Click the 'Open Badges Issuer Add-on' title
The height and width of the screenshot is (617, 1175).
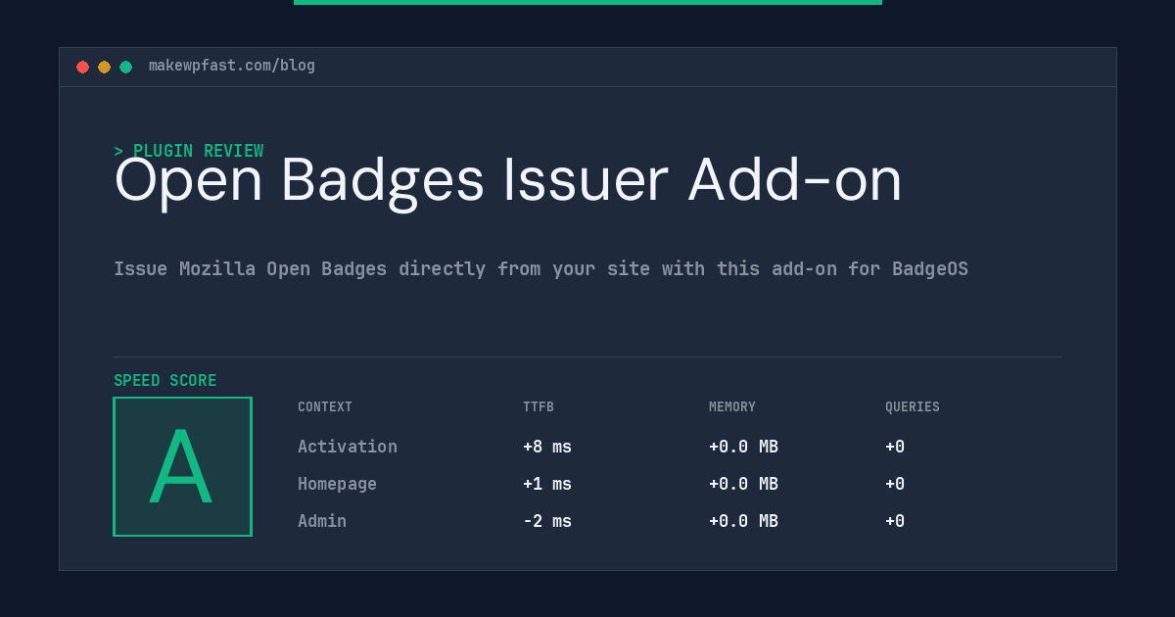pyautogui.click(x=508, y=181)
